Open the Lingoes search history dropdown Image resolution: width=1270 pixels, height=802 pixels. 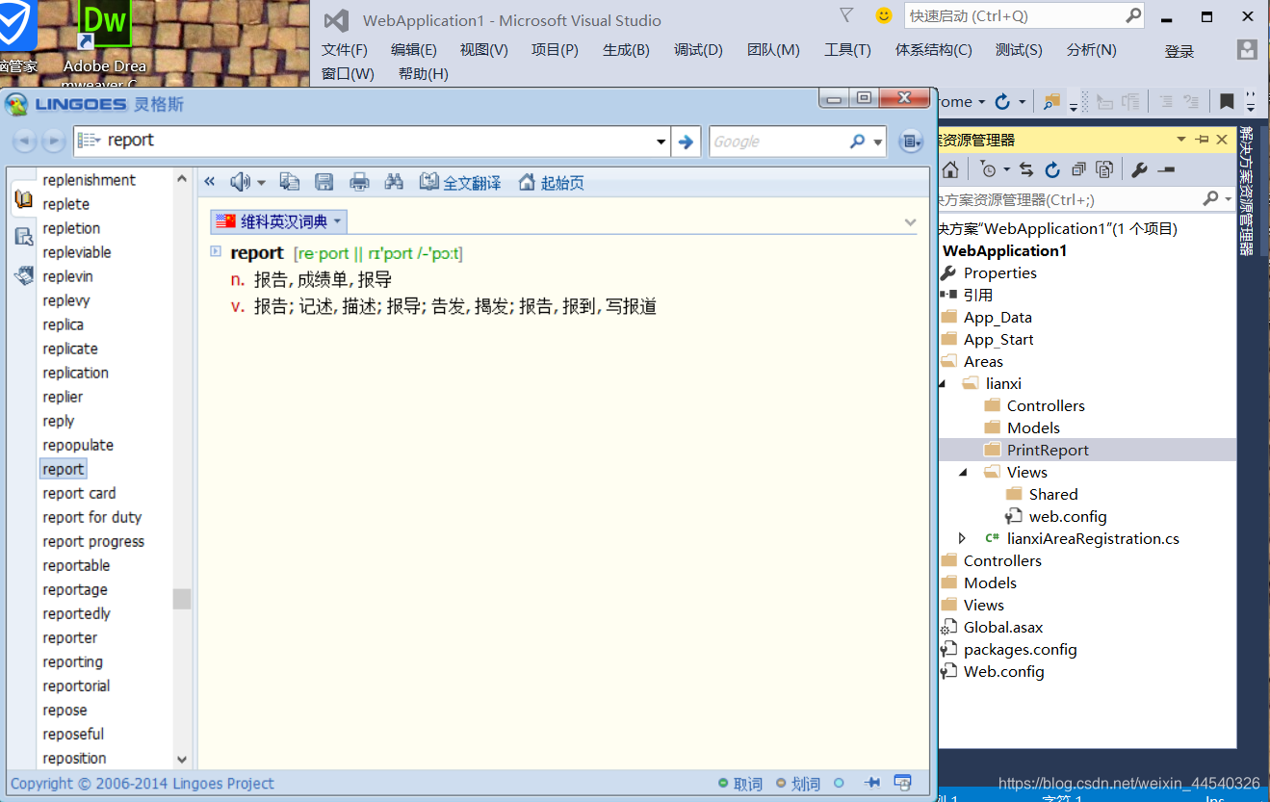coord(661,142)
